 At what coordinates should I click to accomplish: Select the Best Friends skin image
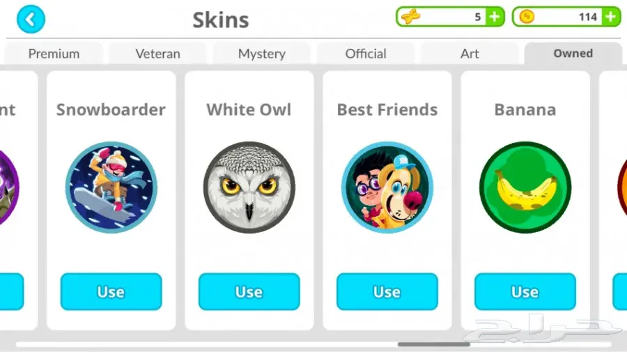coord(387,188)
